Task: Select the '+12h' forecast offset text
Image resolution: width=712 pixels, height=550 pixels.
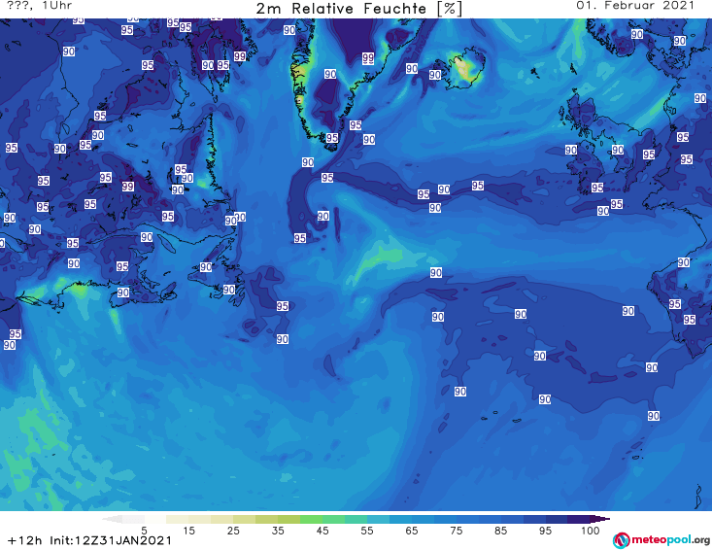Action: [x=25, y=540]
